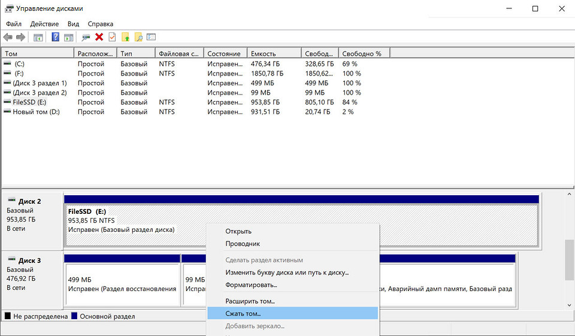Select the 499 МБ recovery partition block
575x336 pixels.
point(122,283)
